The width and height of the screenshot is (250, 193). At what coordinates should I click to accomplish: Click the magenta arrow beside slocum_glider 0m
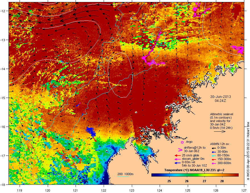(x=178, y=159)
